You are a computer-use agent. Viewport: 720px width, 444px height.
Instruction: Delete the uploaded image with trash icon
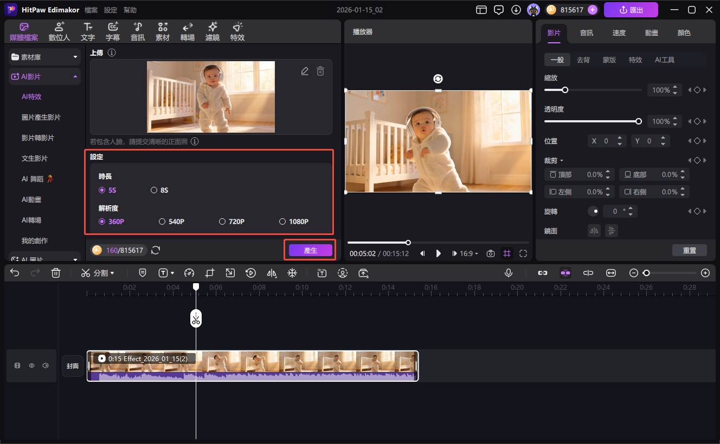(320, 71)
